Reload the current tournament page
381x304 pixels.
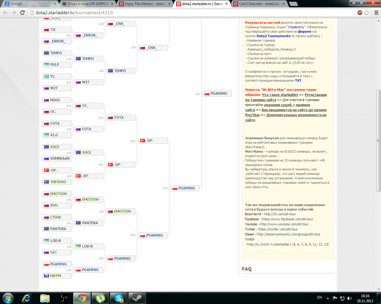pyautogui.click(x=22, y=13)
